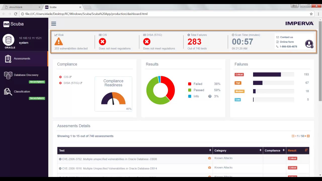The height and width of the screenshot is (181, 322).
Task: Click the High failures label badge
Action: point(238,83)
